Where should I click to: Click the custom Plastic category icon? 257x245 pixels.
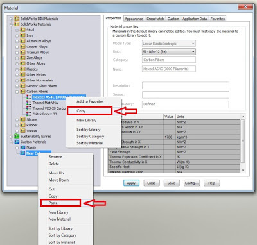pyautogui.click(x=22, y=148)
